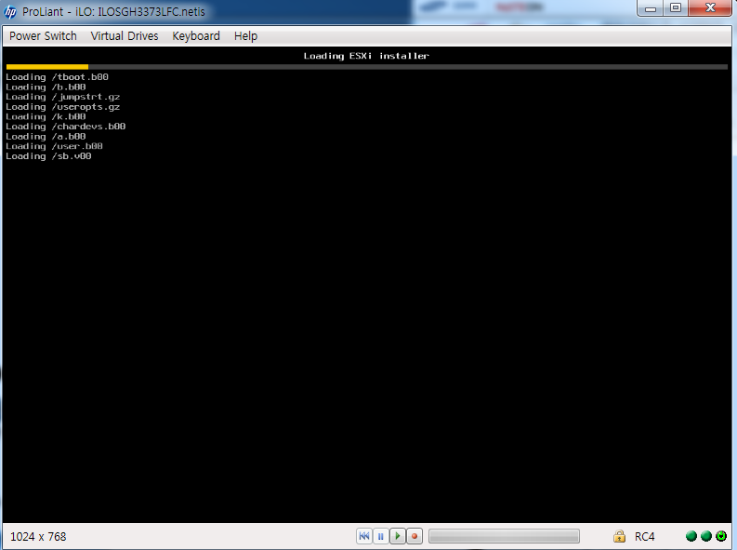
Task: Pause the console capture playback
Action: (381, 536)
